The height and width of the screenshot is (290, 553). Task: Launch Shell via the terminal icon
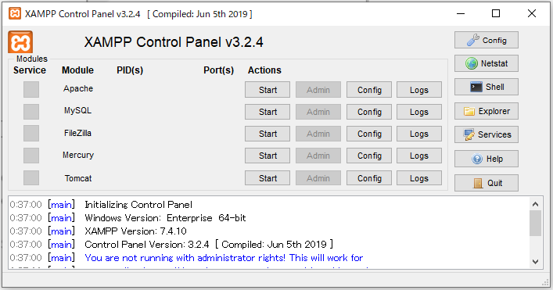[487, 87]
